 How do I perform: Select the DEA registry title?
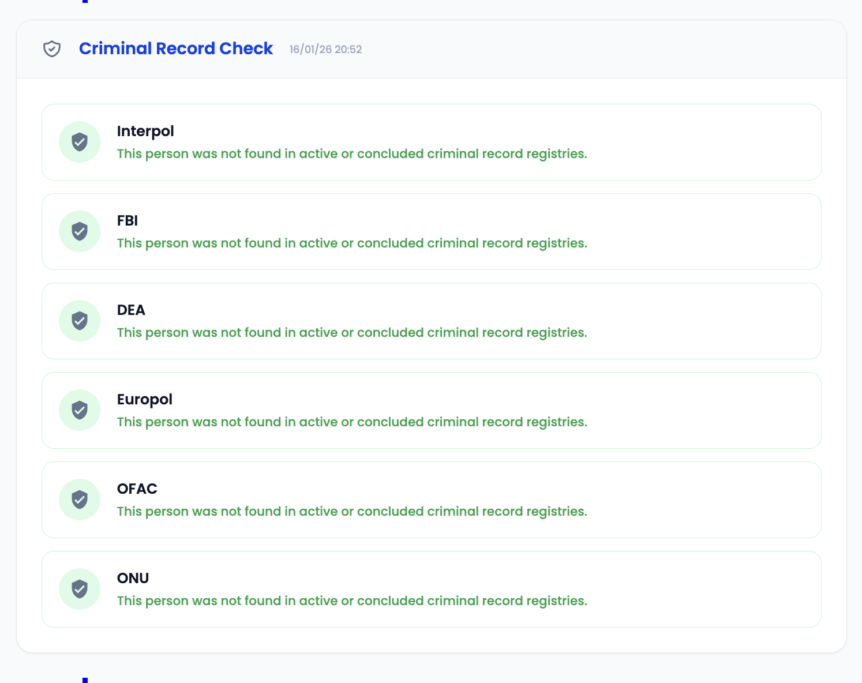(131, 310)
